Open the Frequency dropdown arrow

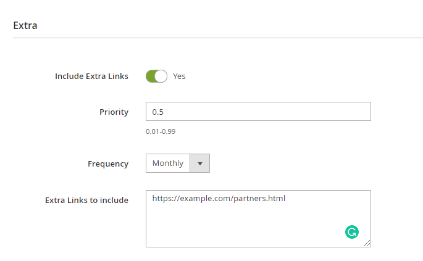[200, 164]
